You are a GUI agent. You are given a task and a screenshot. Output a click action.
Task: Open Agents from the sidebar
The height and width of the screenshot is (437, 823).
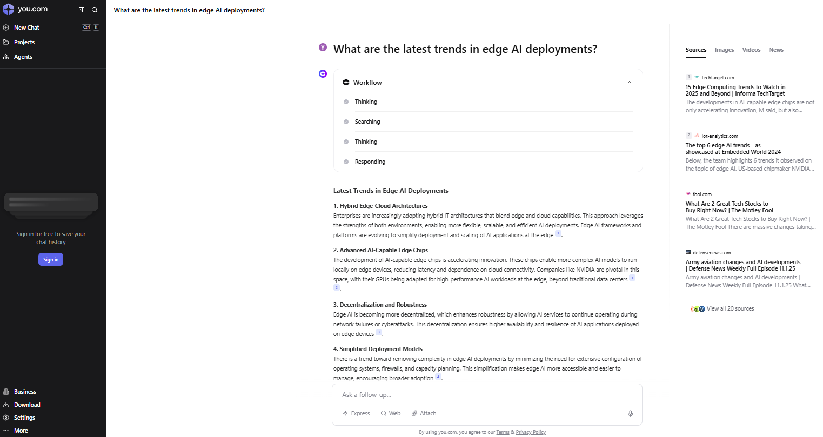point(23,57)
